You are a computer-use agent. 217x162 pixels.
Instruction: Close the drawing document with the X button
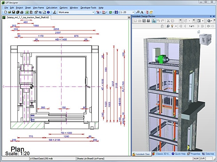click(129, 18)
